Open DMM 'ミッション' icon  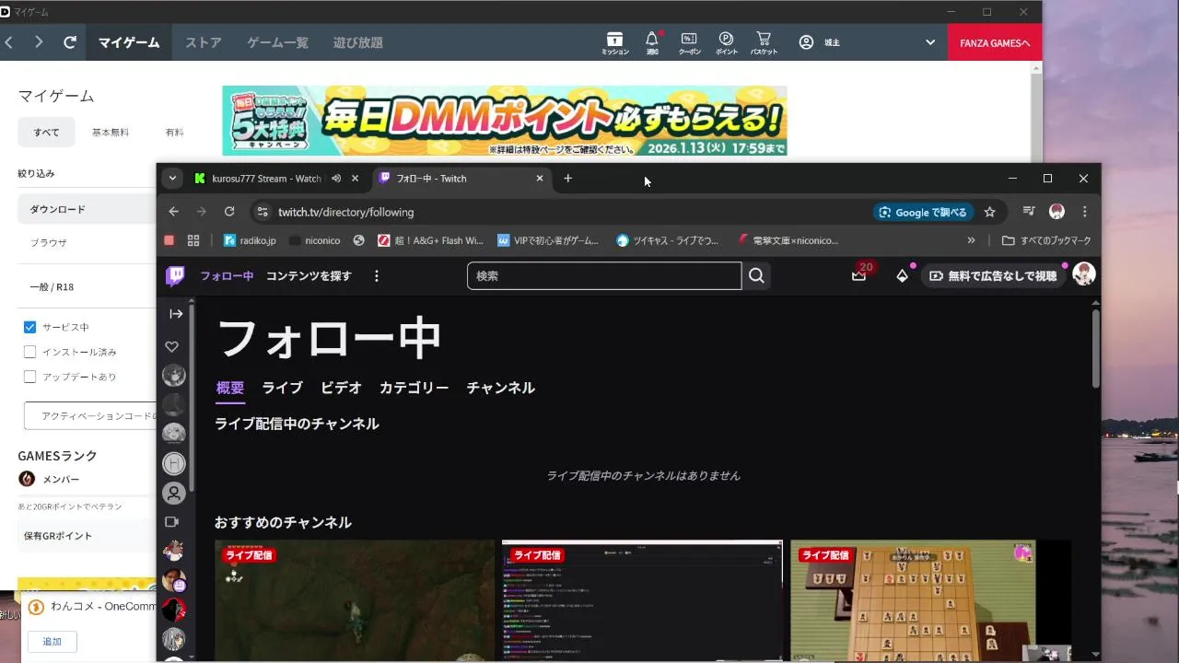pyautogui.click(x=614, y=42)
